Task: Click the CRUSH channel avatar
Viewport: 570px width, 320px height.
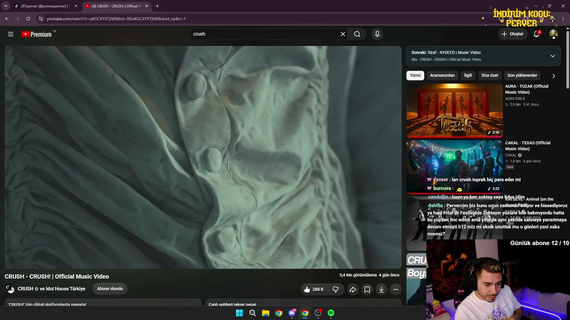Action: [10, 289]
